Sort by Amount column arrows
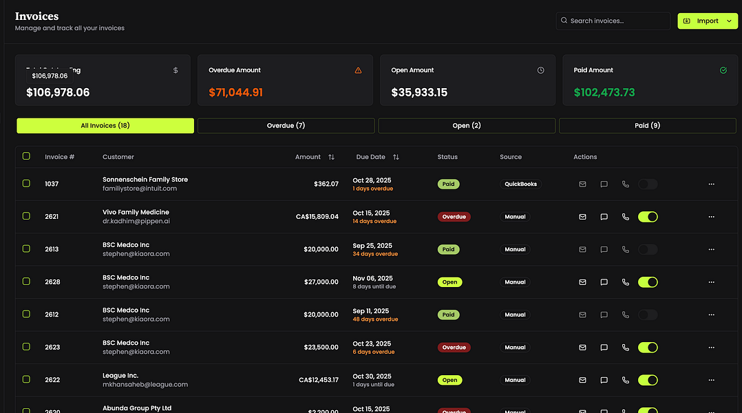 click(x=331, y=157)
